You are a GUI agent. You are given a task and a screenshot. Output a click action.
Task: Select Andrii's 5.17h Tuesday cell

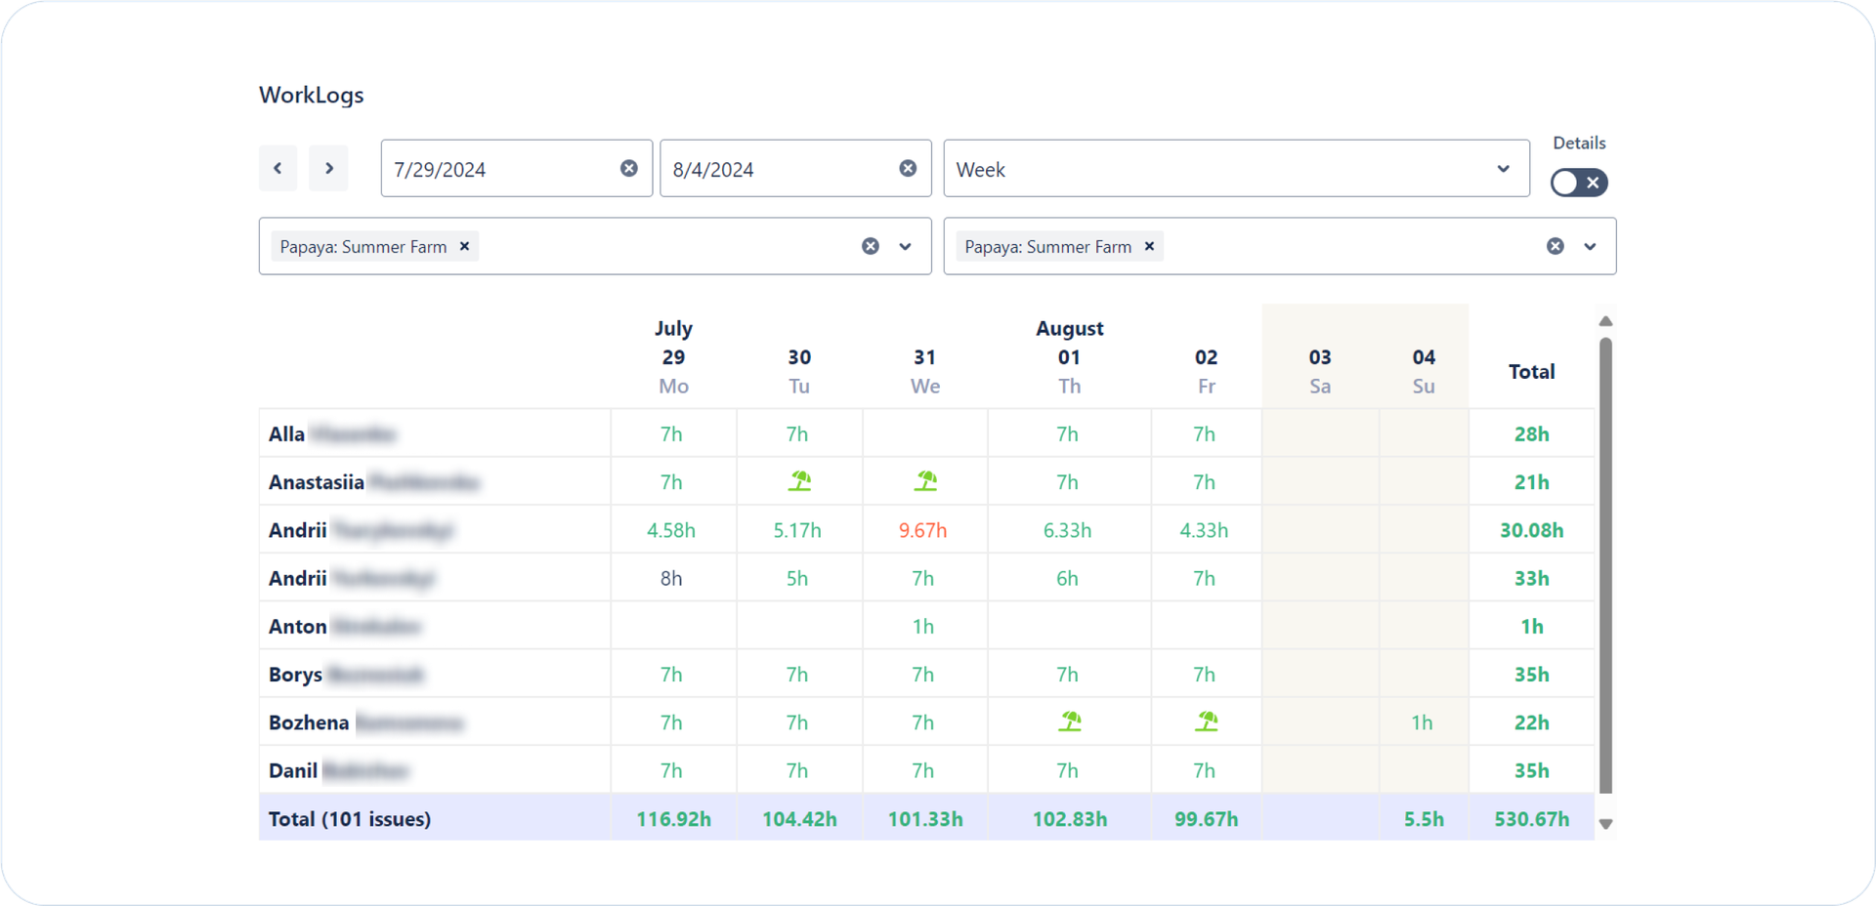coord(797,530)
